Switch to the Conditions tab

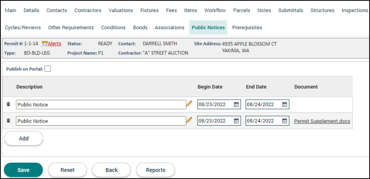(113, 27)
